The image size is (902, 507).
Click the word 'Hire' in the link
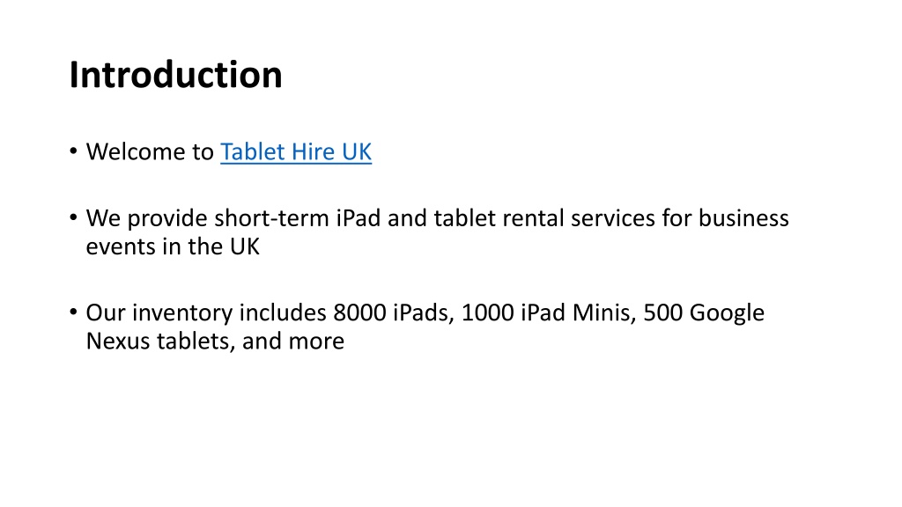pos(313,151)
